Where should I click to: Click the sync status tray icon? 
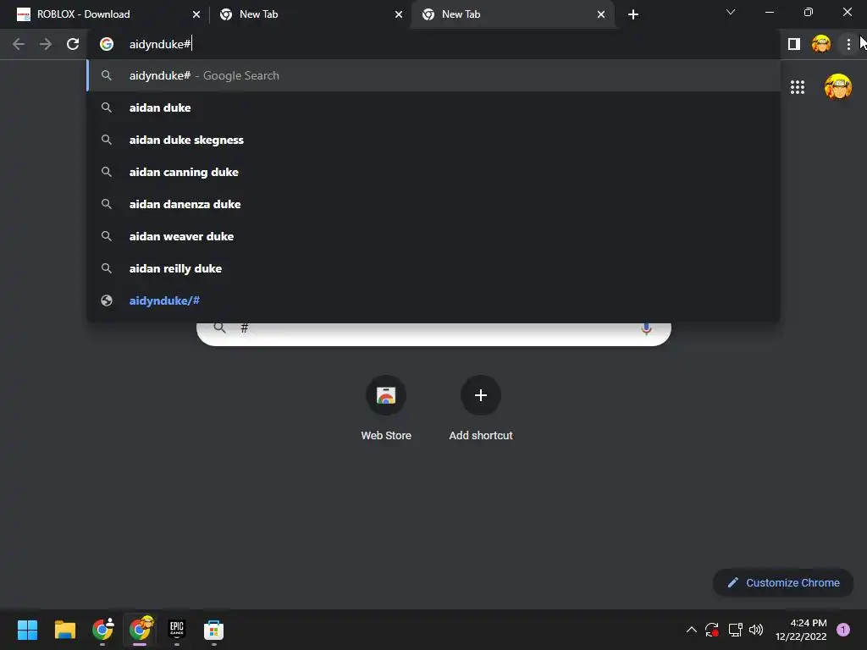click(712, 630)
